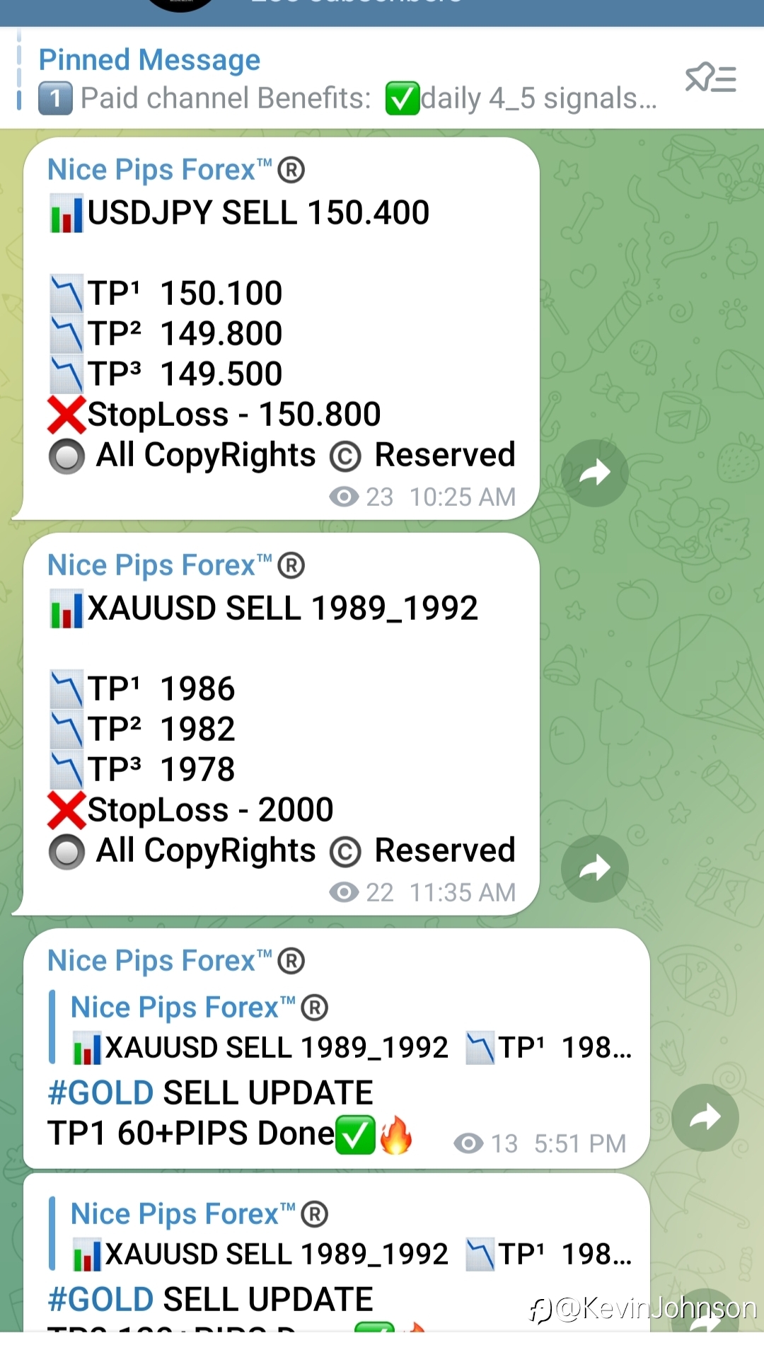
Task: Open the #GOLD hashtag in 5:51 PM message
Action: (100, 1092)
